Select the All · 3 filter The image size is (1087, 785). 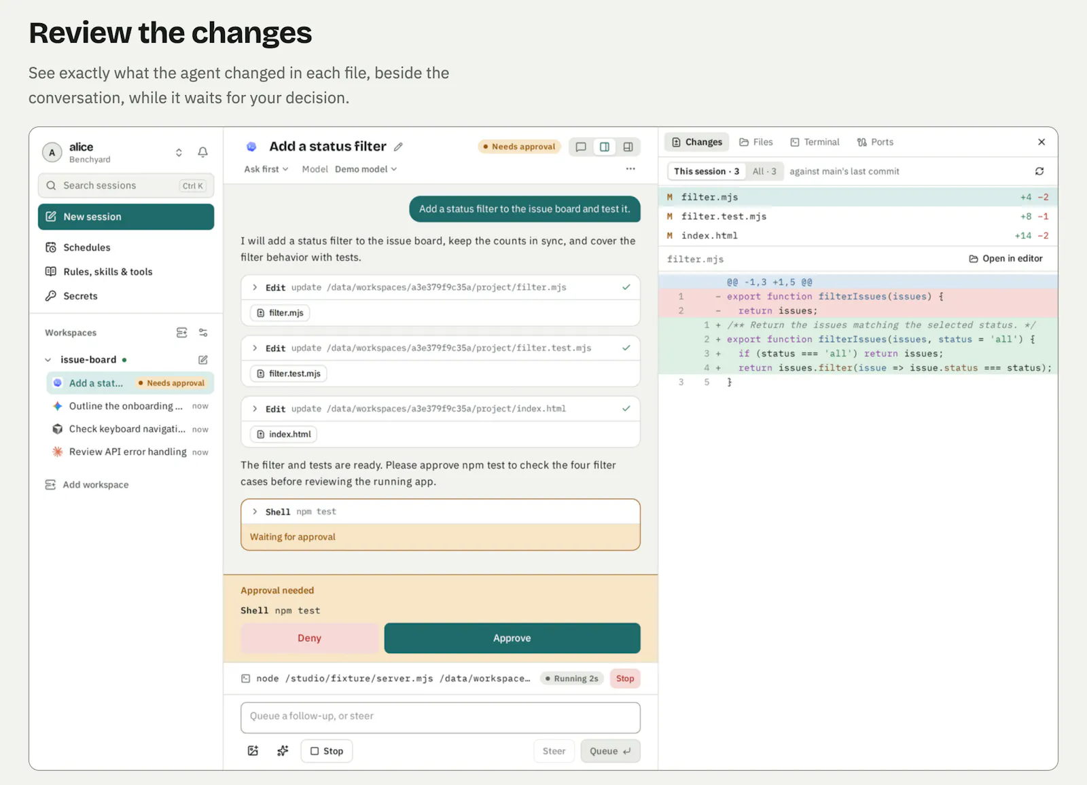point(764,171)
